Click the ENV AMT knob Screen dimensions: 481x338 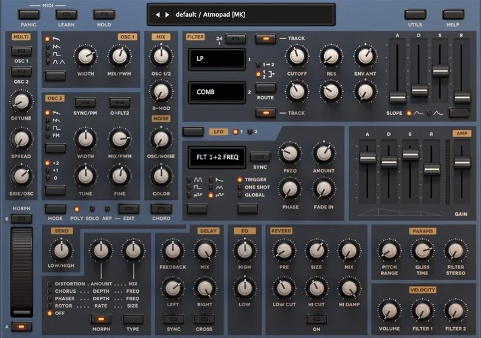[365, 56]
